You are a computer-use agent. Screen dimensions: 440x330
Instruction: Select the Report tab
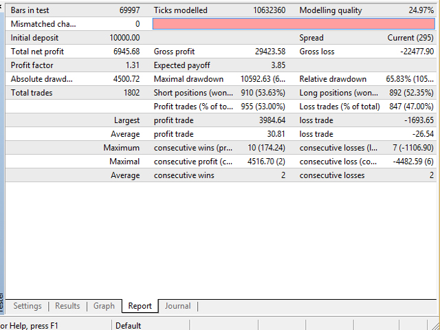point(140,306)
